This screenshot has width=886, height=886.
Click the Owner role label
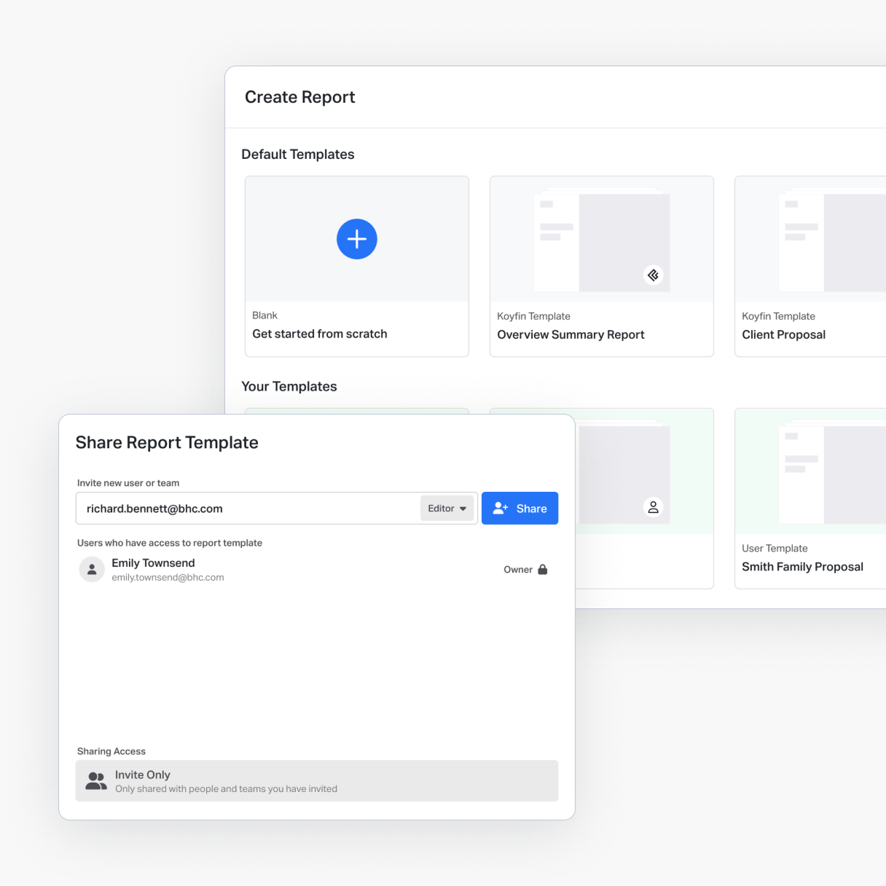tap(517, 570)
